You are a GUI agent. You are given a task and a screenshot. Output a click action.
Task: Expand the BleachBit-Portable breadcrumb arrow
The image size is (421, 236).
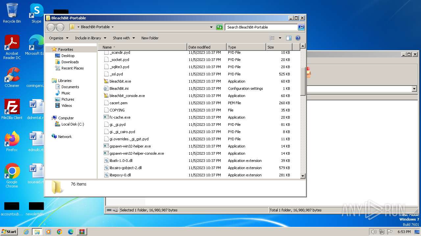click(112, 27)
